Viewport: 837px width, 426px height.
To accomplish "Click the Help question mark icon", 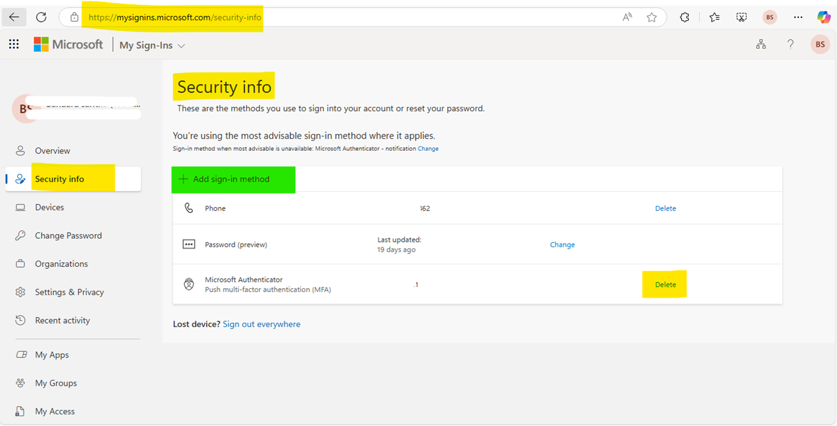I will tap(790, 44).
